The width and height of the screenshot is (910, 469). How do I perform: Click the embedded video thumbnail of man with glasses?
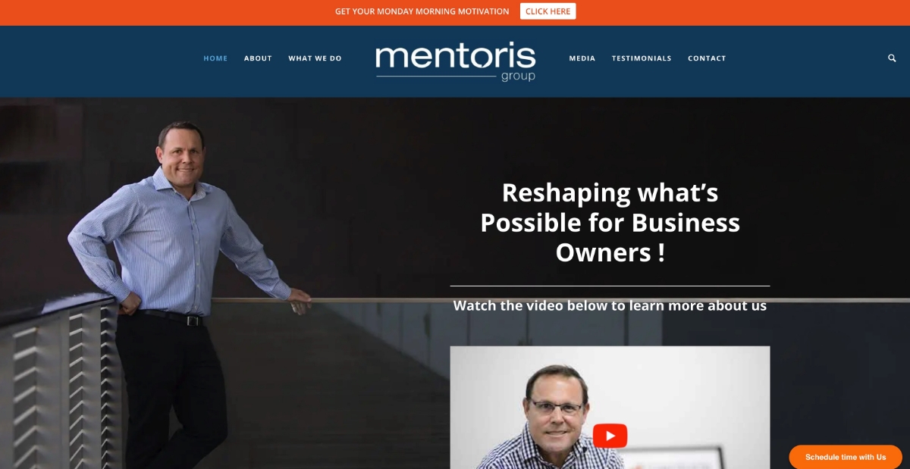[x=610, y=408]
